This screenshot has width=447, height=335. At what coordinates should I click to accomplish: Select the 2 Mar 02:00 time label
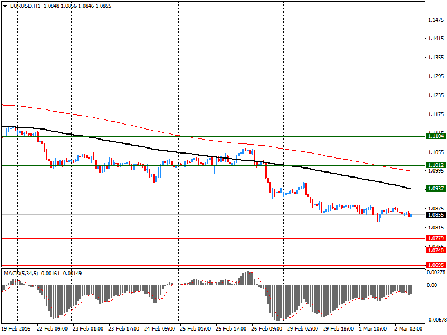(409, 329)
